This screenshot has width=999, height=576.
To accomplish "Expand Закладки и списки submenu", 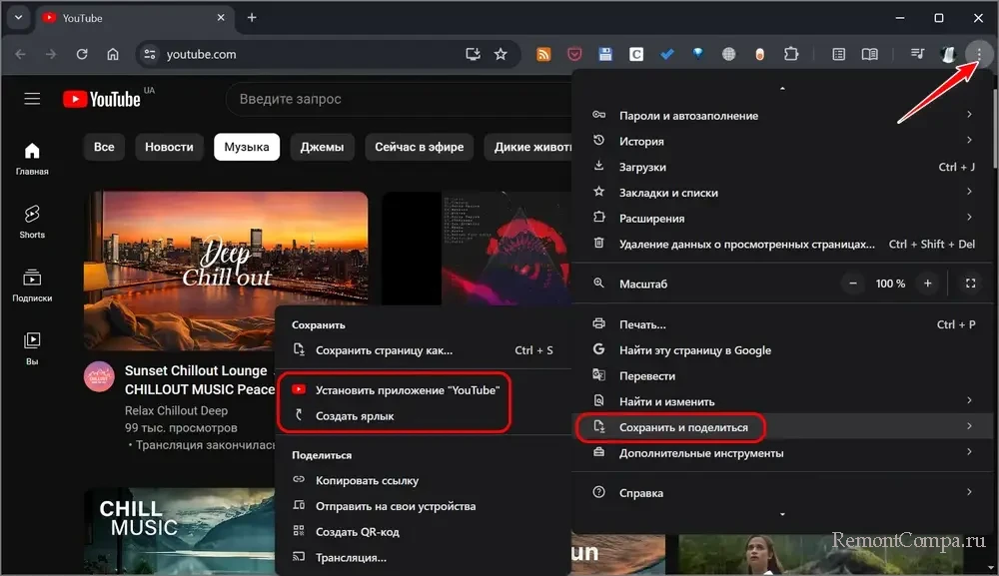I will click(782, 193).
